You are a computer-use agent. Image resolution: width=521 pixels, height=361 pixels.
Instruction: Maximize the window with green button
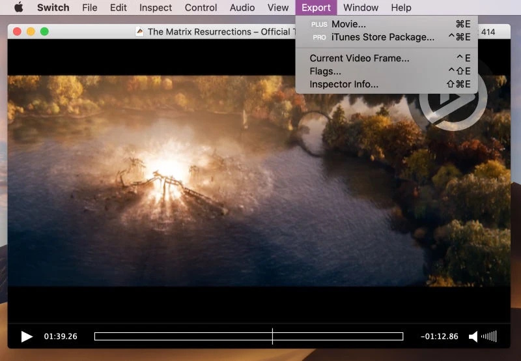[x=44, y=31]
